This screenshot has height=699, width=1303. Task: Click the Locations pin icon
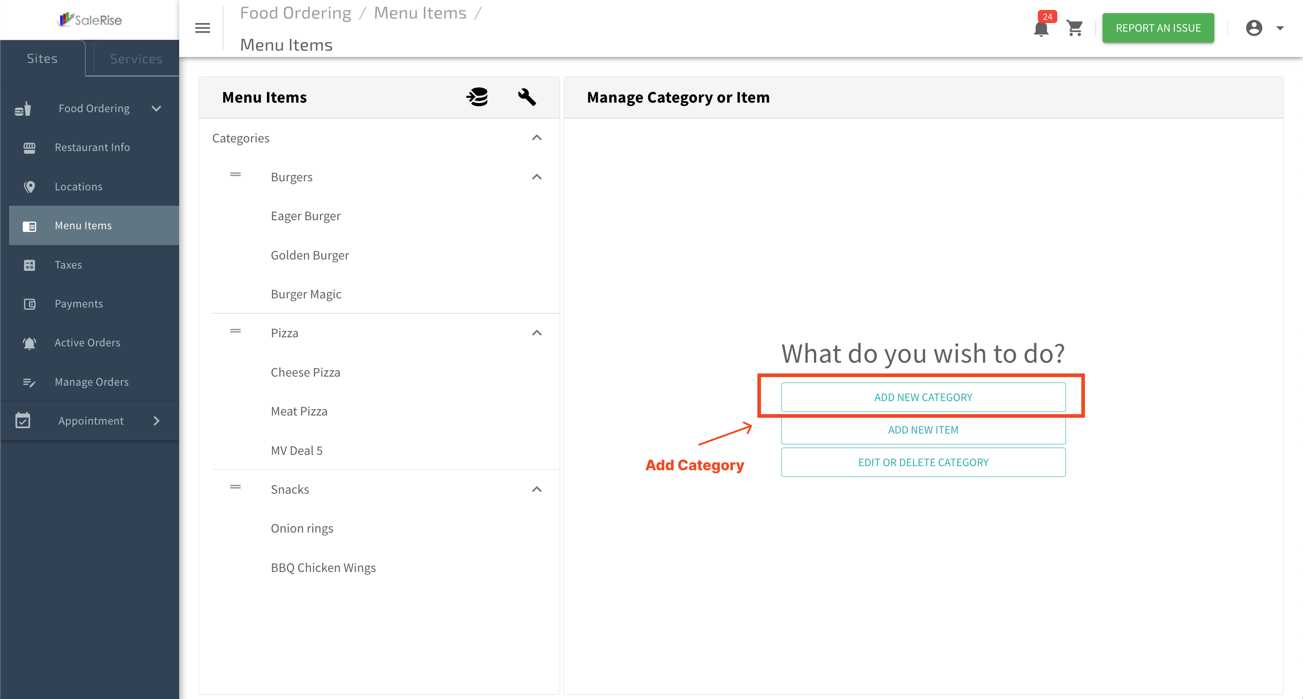(x=29, y=186)
